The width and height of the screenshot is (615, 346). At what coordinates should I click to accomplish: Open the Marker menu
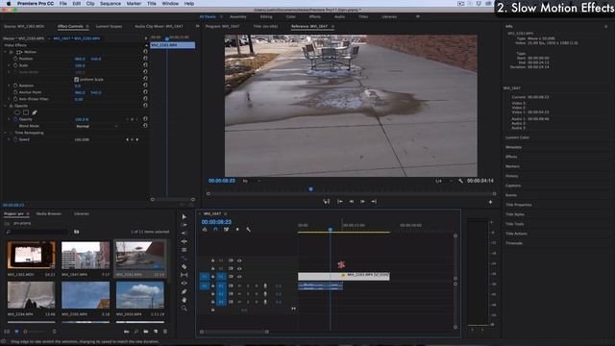134,4
